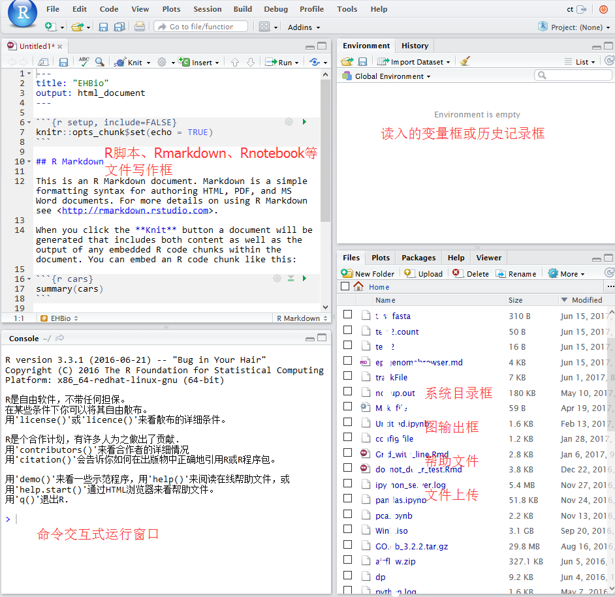Toggle select-all checkbox beside Home
The height and width of the screenshot is (597, 615).
point(345,286)
